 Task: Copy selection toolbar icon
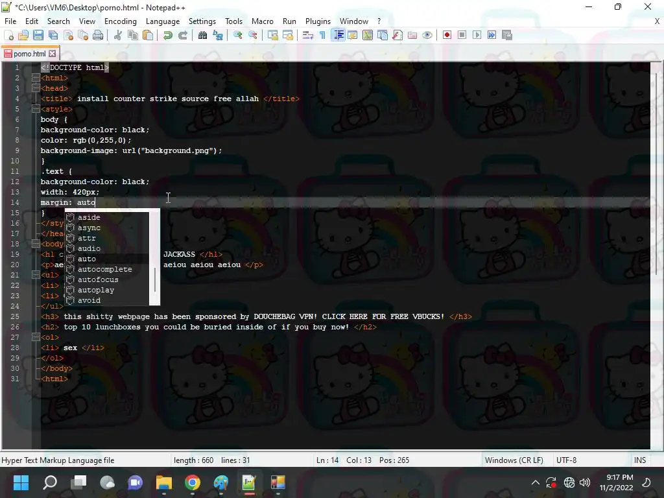click(x=133, y=35)
